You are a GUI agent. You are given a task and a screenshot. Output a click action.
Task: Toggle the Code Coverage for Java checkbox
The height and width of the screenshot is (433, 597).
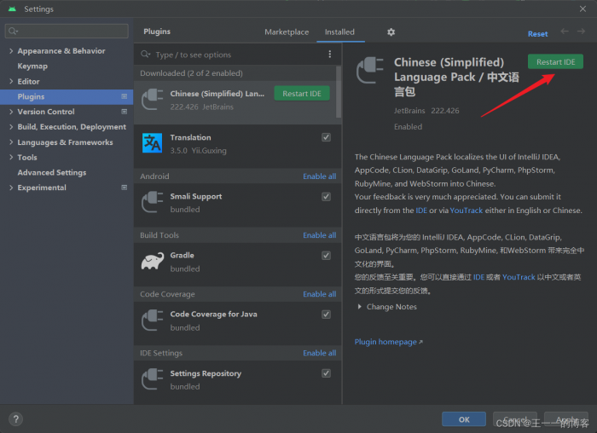click(326, 315)
